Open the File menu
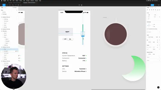The width and height of the screenshot is (161, 90). click(8, 1)
